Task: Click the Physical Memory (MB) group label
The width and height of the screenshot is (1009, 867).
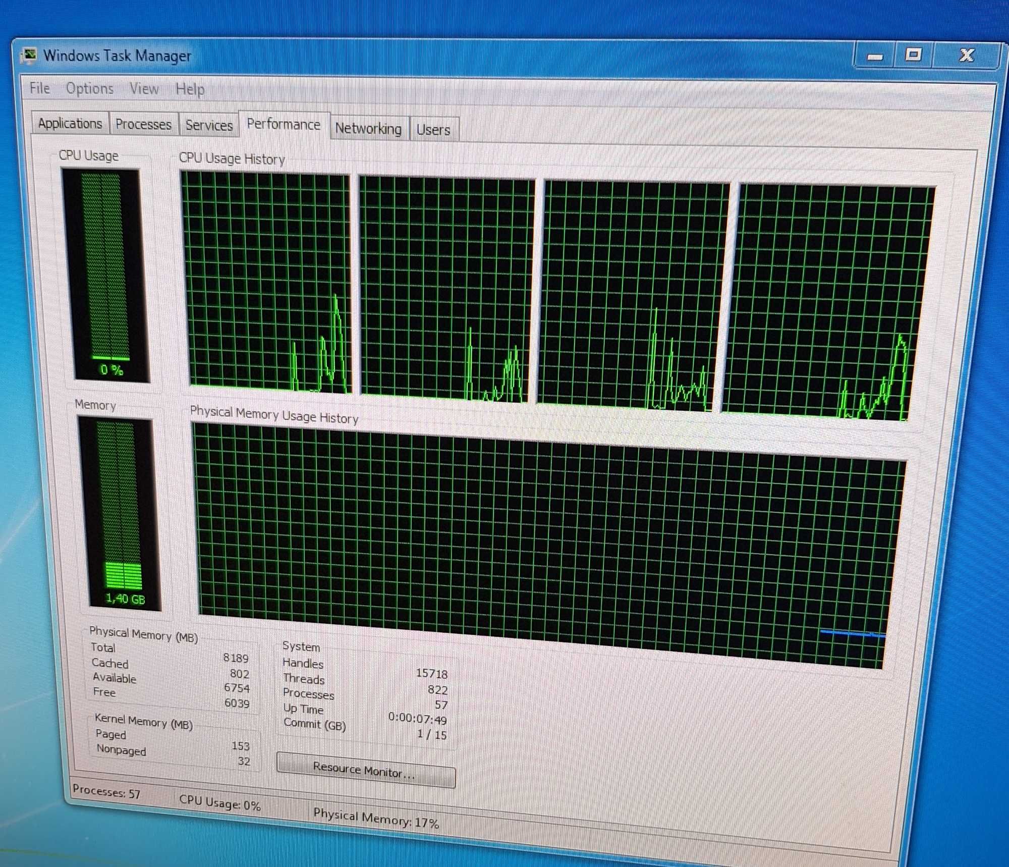Action: pos(143,634)
